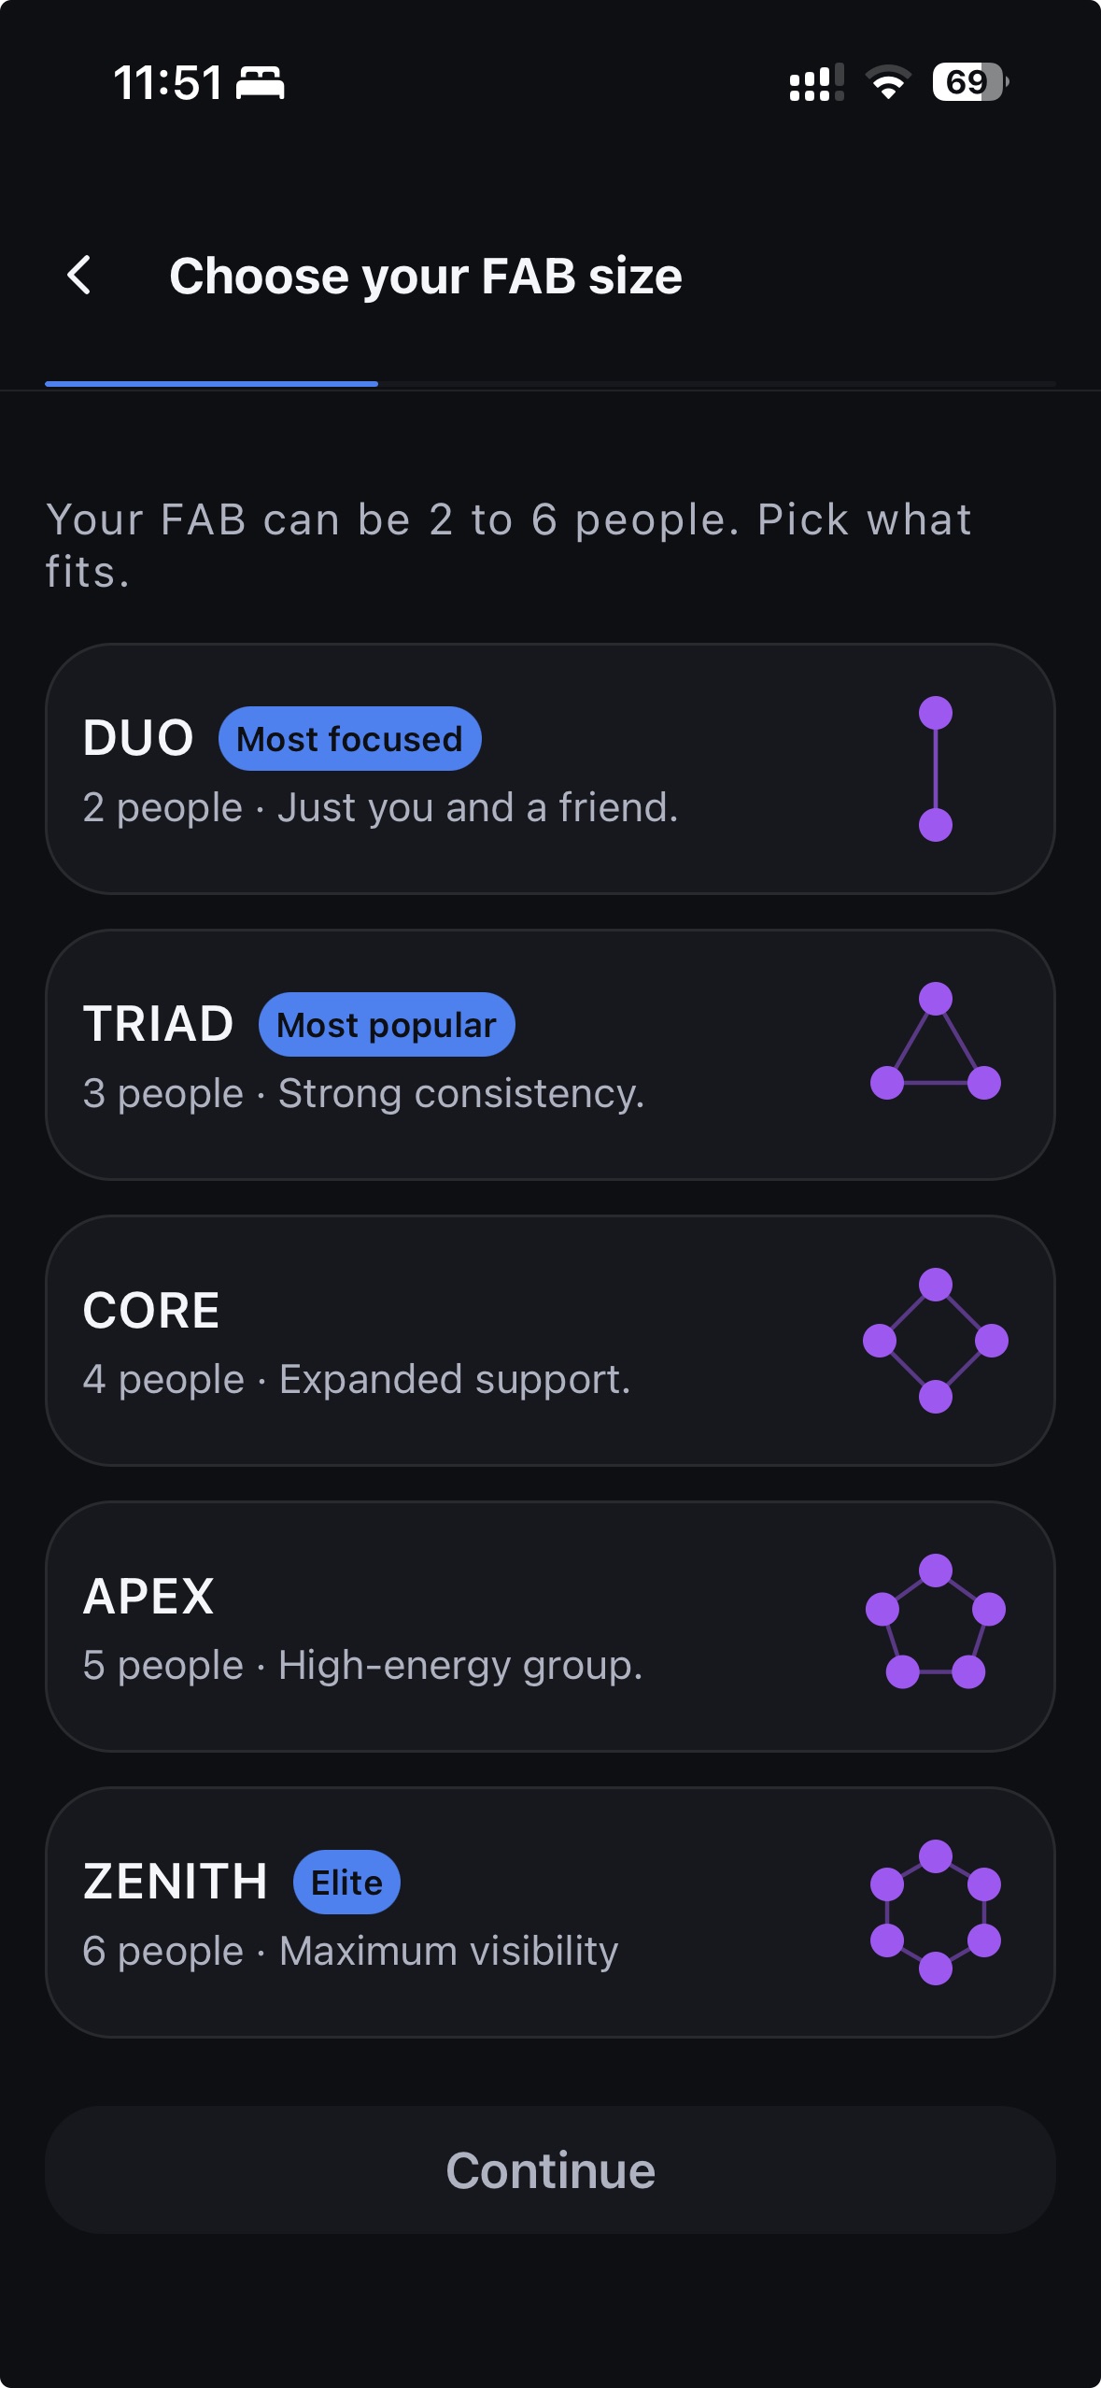
Task: Select the TRIAD 3 people option
Action: pos(550,1055)
